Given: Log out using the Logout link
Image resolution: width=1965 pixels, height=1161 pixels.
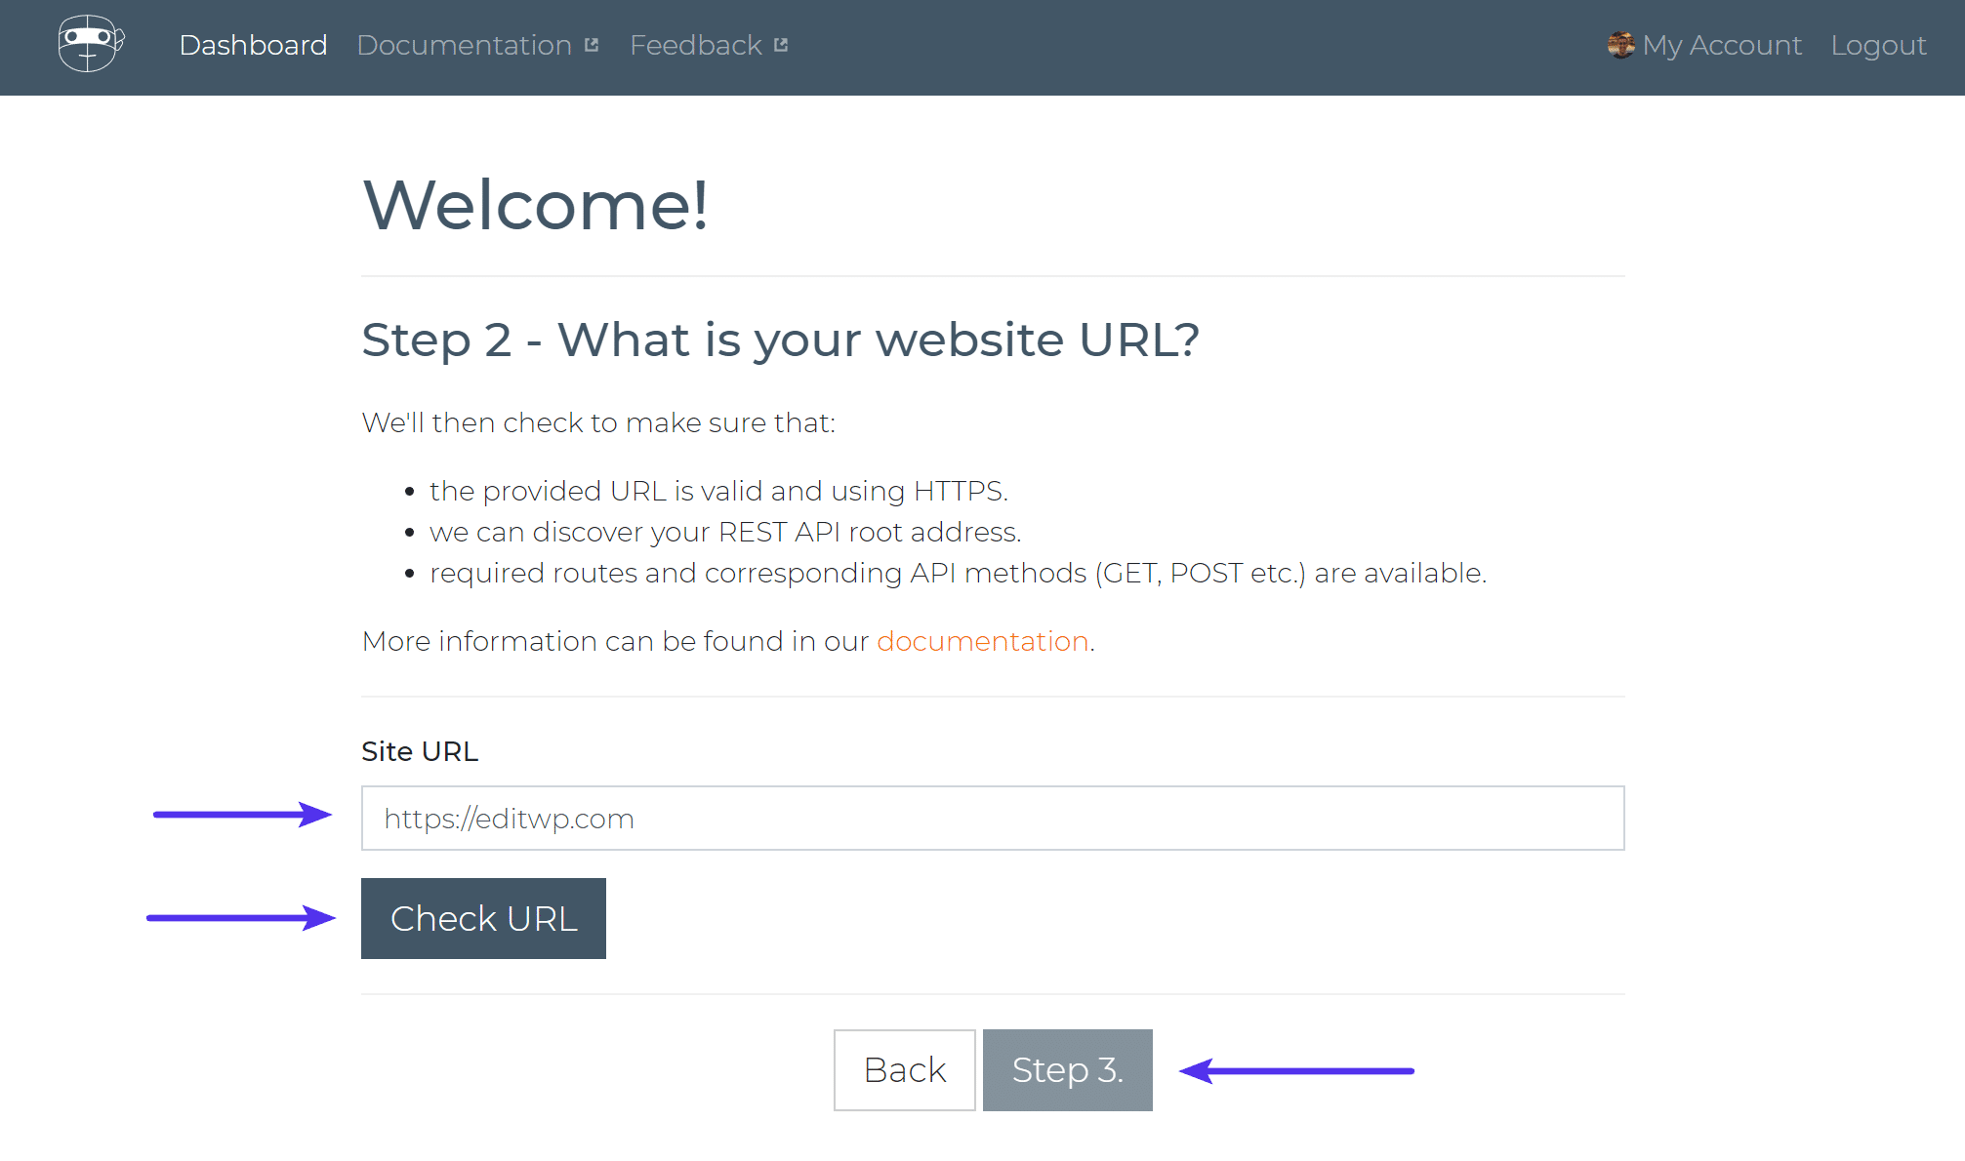Looking at the screenshot, I should 1878,45.
